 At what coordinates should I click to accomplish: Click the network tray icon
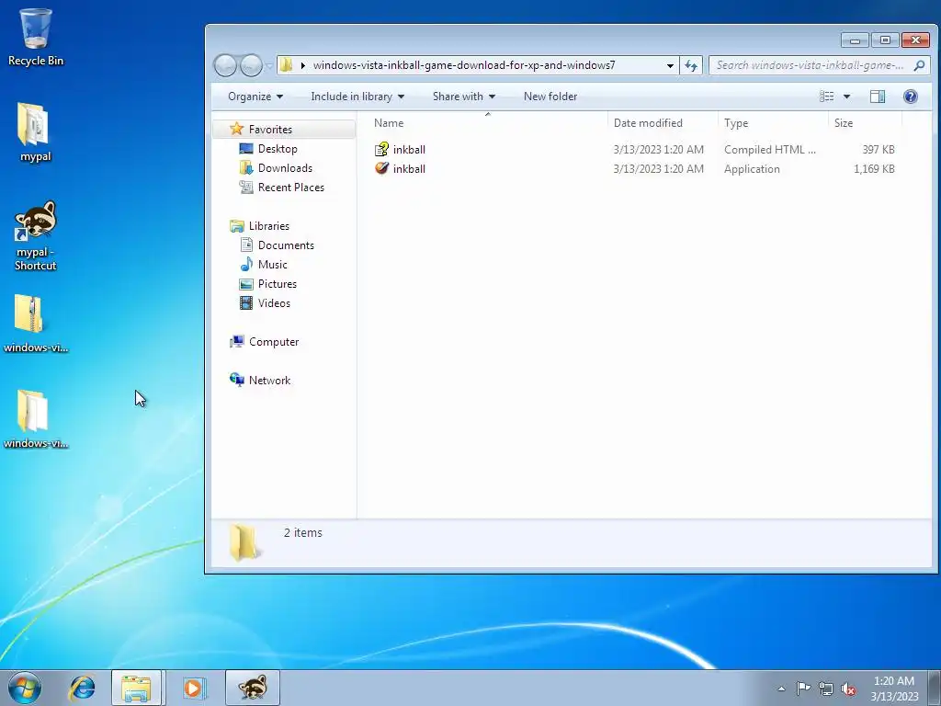pos(826,689)
